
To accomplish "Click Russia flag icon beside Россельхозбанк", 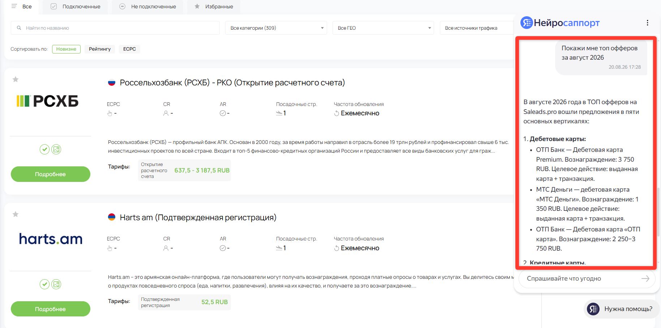I will [112, 82].
